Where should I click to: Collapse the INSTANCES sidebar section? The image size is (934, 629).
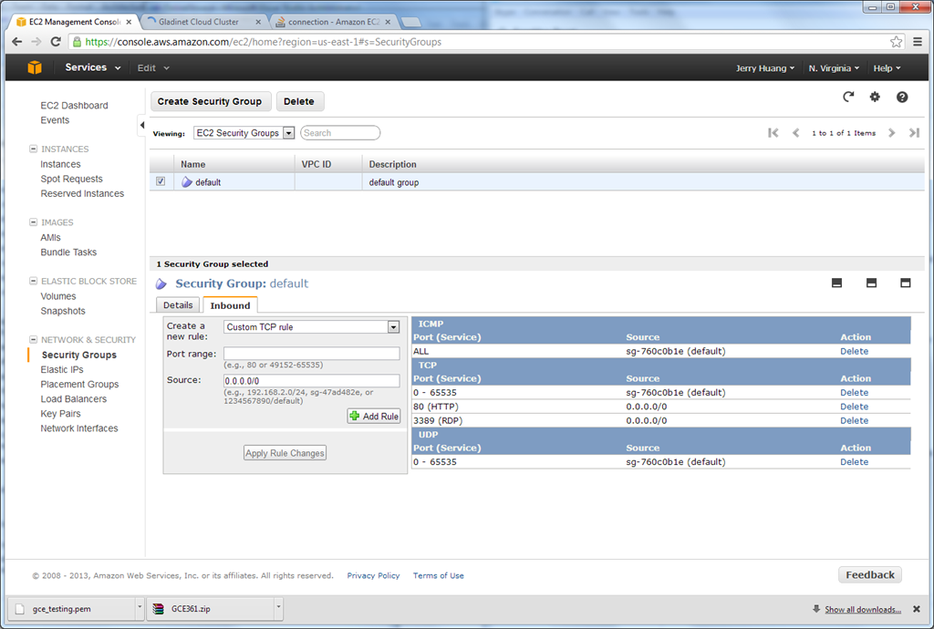pyautogui.click(x=34, y=149)
